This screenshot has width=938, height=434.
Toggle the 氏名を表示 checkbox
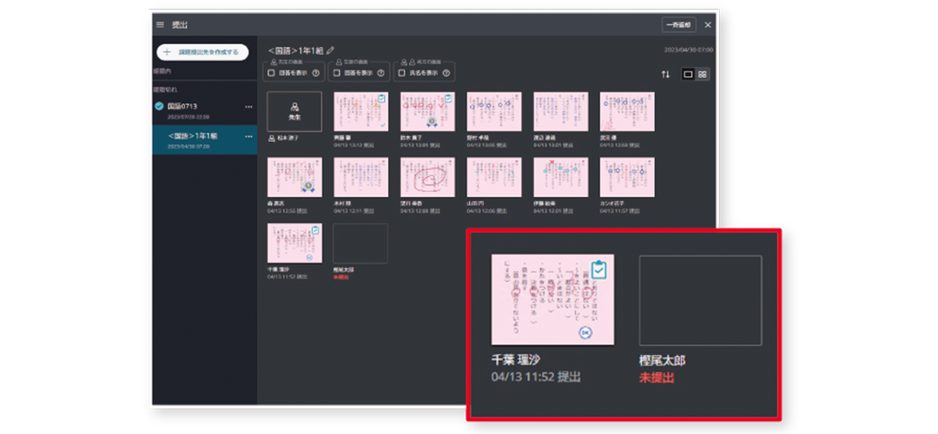tap(403, 74)
